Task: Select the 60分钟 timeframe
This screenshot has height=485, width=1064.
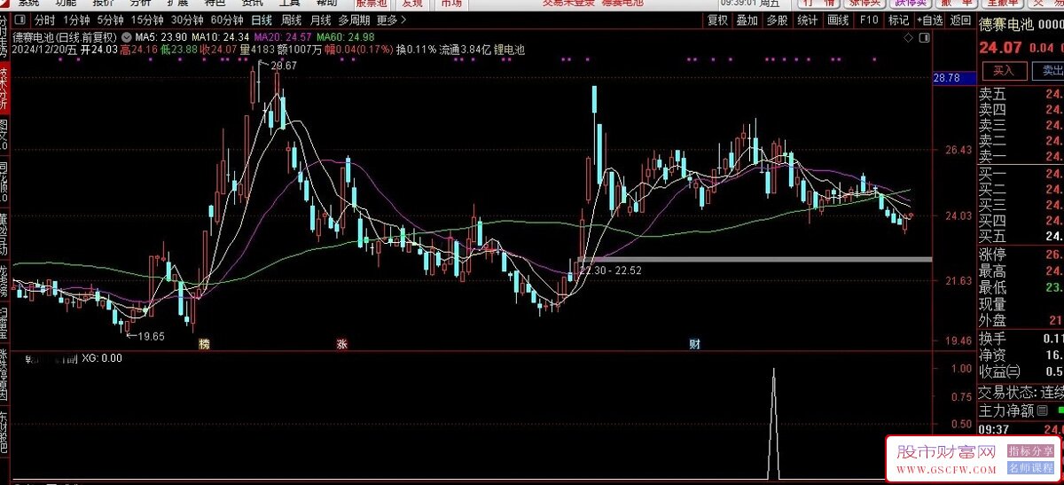Action: click(228, 20)
